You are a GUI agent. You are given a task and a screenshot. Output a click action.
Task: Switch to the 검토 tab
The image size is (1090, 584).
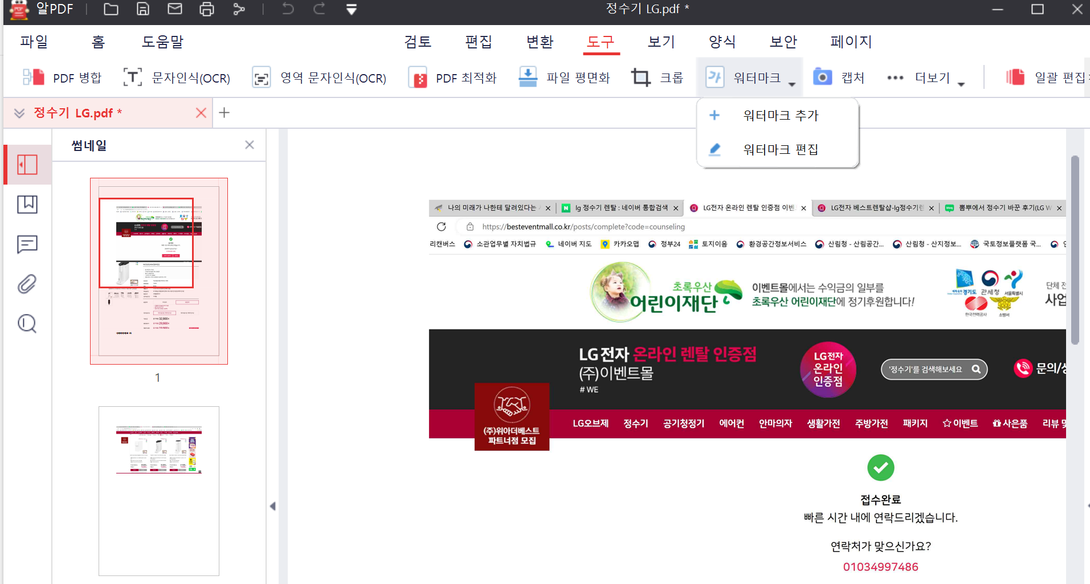pyautogui.click(x=418, y=42)
